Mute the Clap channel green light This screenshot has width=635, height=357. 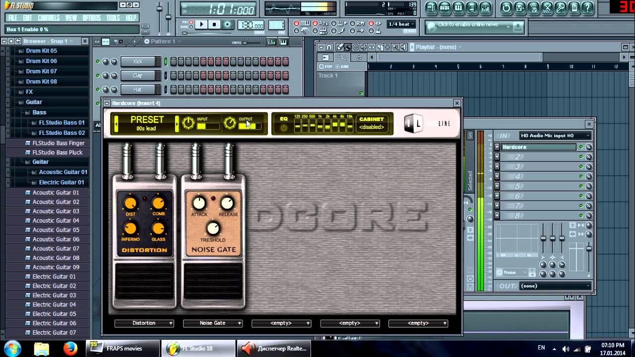point(98,75)
